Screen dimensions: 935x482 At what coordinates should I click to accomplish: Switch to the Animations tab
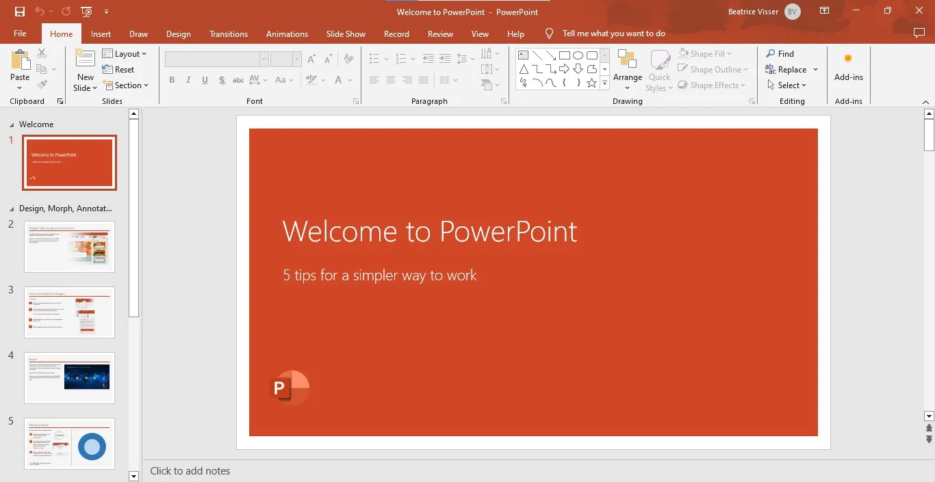[287, 34]
